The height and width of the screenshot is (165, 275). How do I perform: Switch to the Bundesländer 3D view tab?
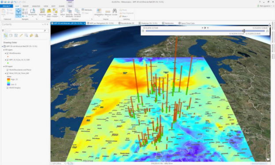pos(126,23)
